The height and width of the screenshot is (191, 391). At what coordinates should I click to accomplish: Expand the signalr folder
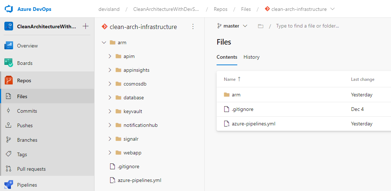[x=110, y=139]
